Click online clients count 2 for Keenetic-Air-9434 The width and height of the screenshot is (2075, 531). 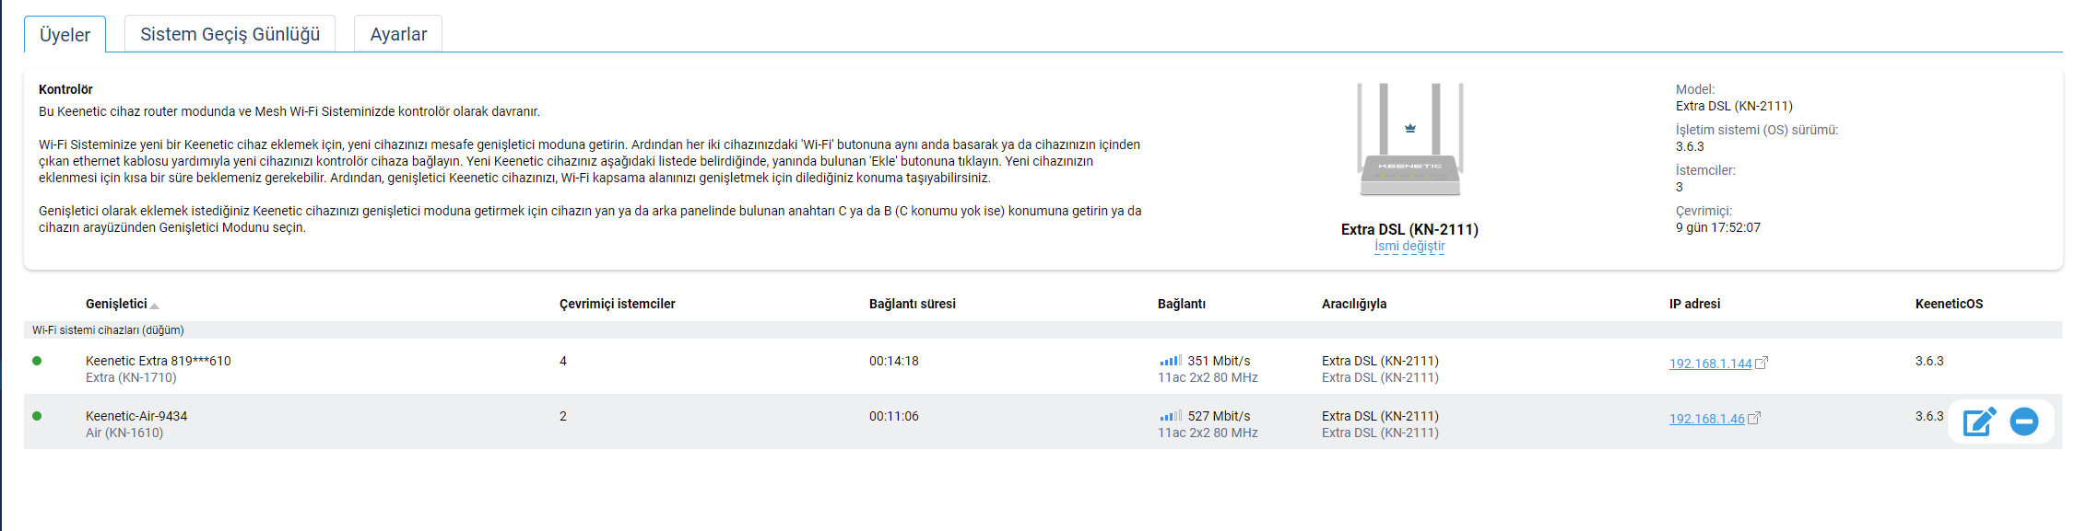point(563,416)
